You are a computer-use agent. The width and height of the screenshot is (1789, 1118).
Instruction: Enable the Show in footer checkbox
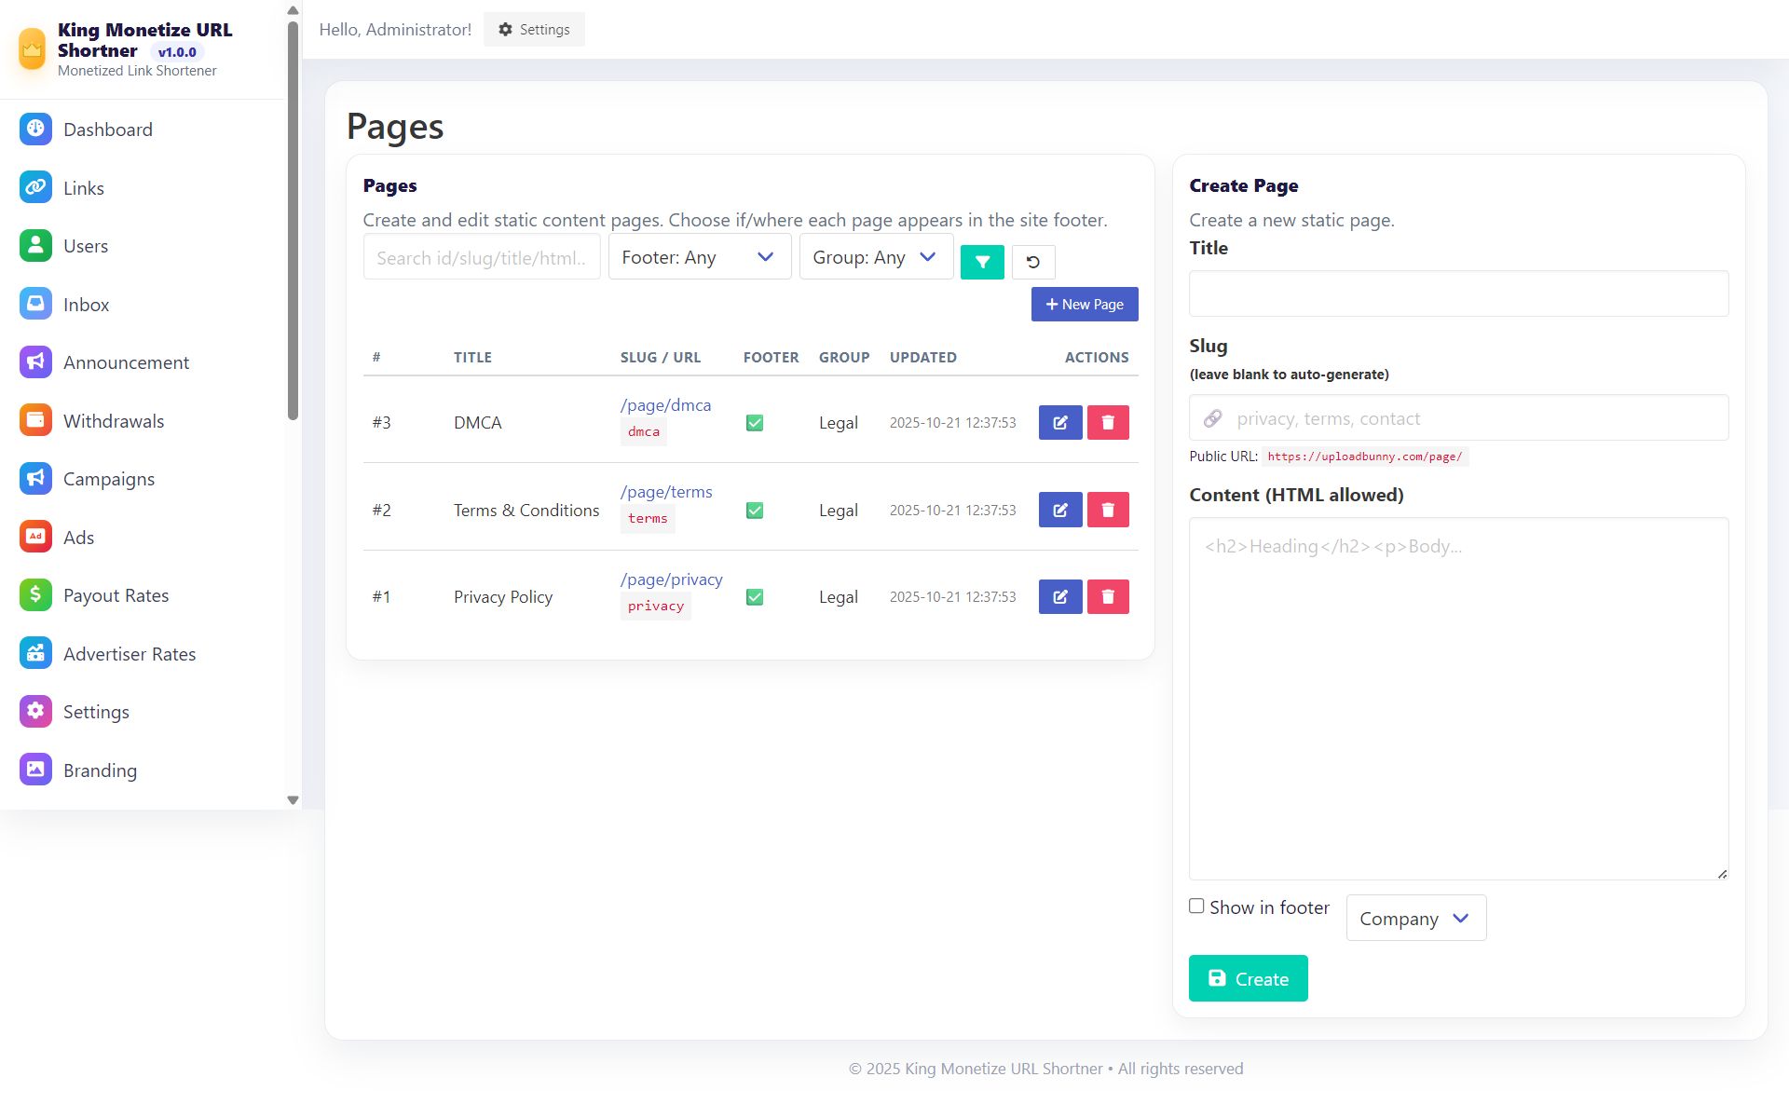click(1196, 907)
